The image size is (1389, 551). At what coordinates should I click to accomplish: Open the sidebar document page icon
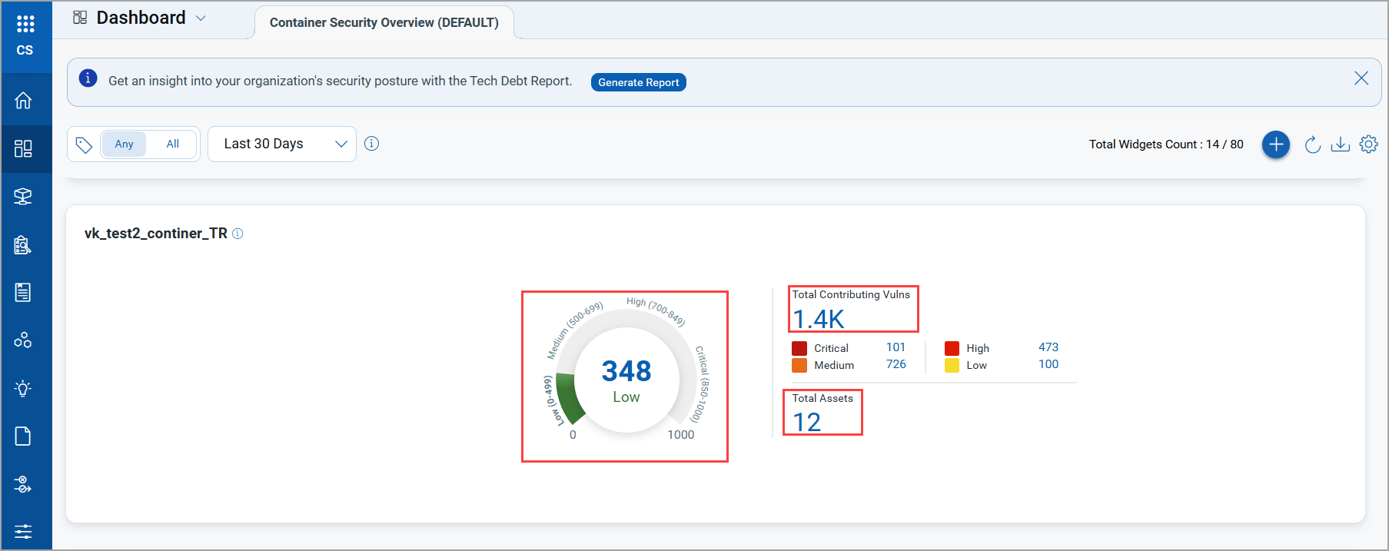pos(23,436)
